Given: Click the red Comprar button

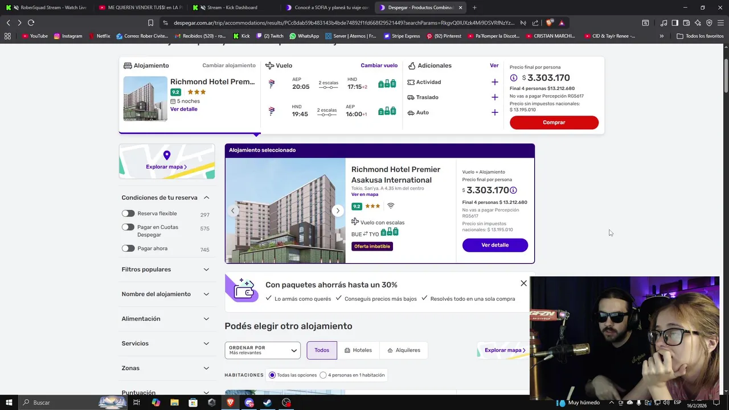Looking at the screenshot, I should 554,122.
